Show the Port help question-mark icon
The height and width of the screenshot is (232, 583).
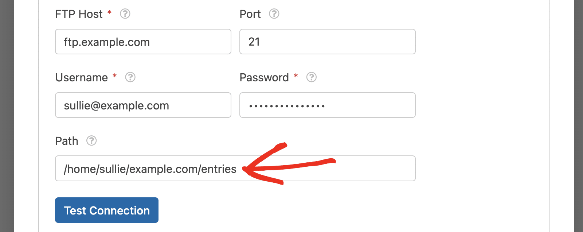tap(274, 14)
